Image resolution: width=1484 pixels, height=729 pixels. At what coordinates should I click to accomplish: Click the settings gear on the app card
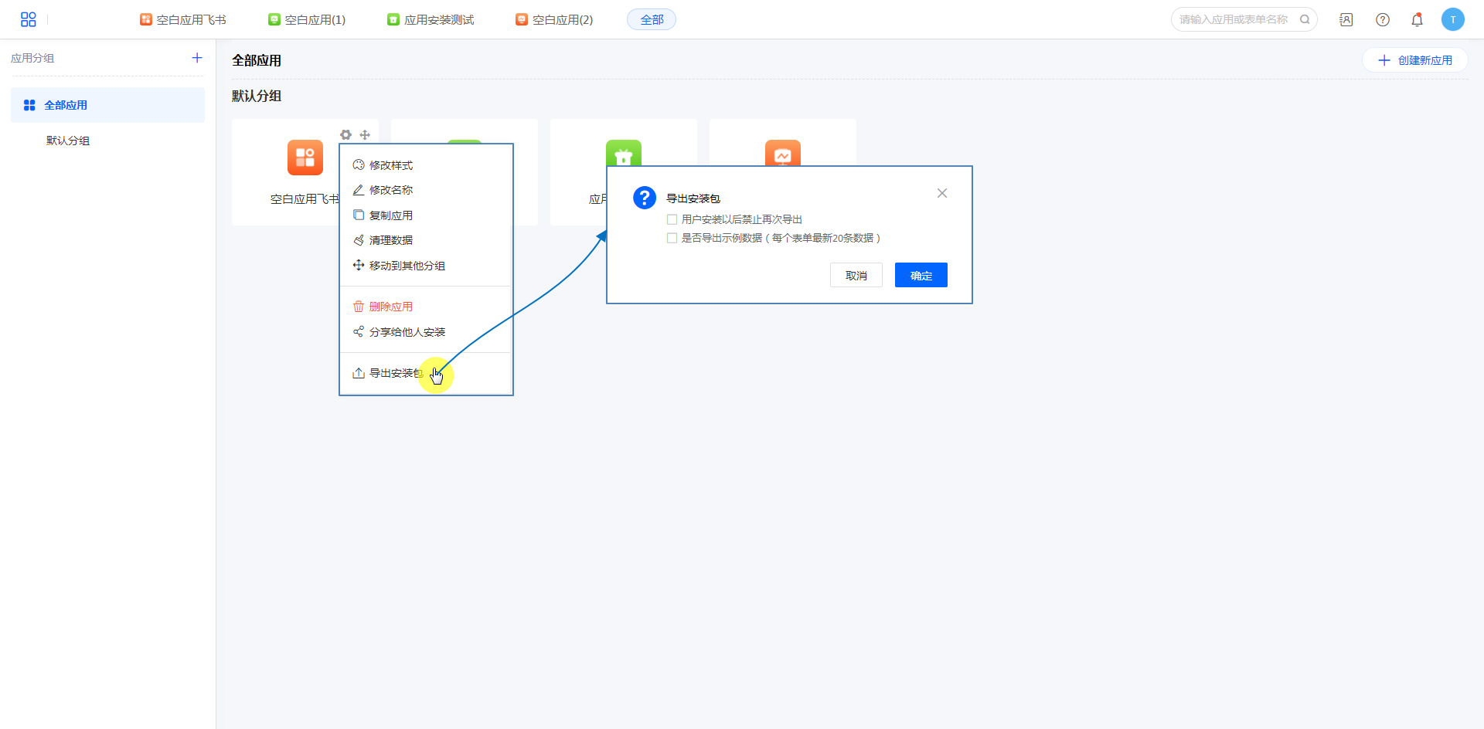click(x=345, y=134)
